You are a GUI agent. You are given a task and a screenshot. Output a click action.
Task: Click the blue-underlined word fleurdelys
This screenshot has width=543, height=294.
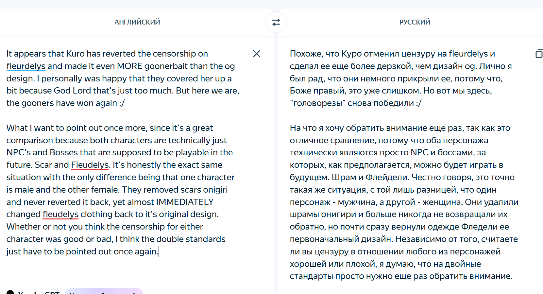(26, 66)
